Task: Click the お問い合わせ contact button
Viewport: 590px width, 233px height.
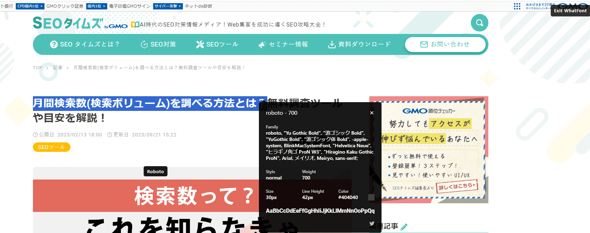Action: point(445,44)
